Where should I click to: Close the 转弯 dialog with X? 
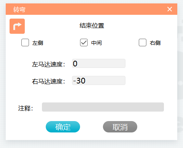tap(170, 9)
